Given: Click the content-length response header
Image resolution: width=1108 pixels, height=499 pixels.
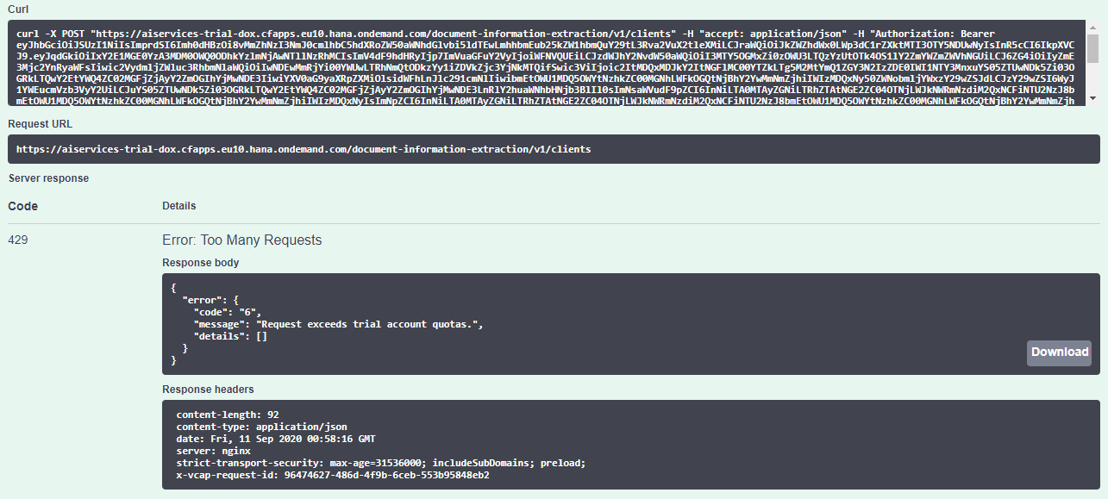Looking at the screenshot, I should [x=228, y=415].
